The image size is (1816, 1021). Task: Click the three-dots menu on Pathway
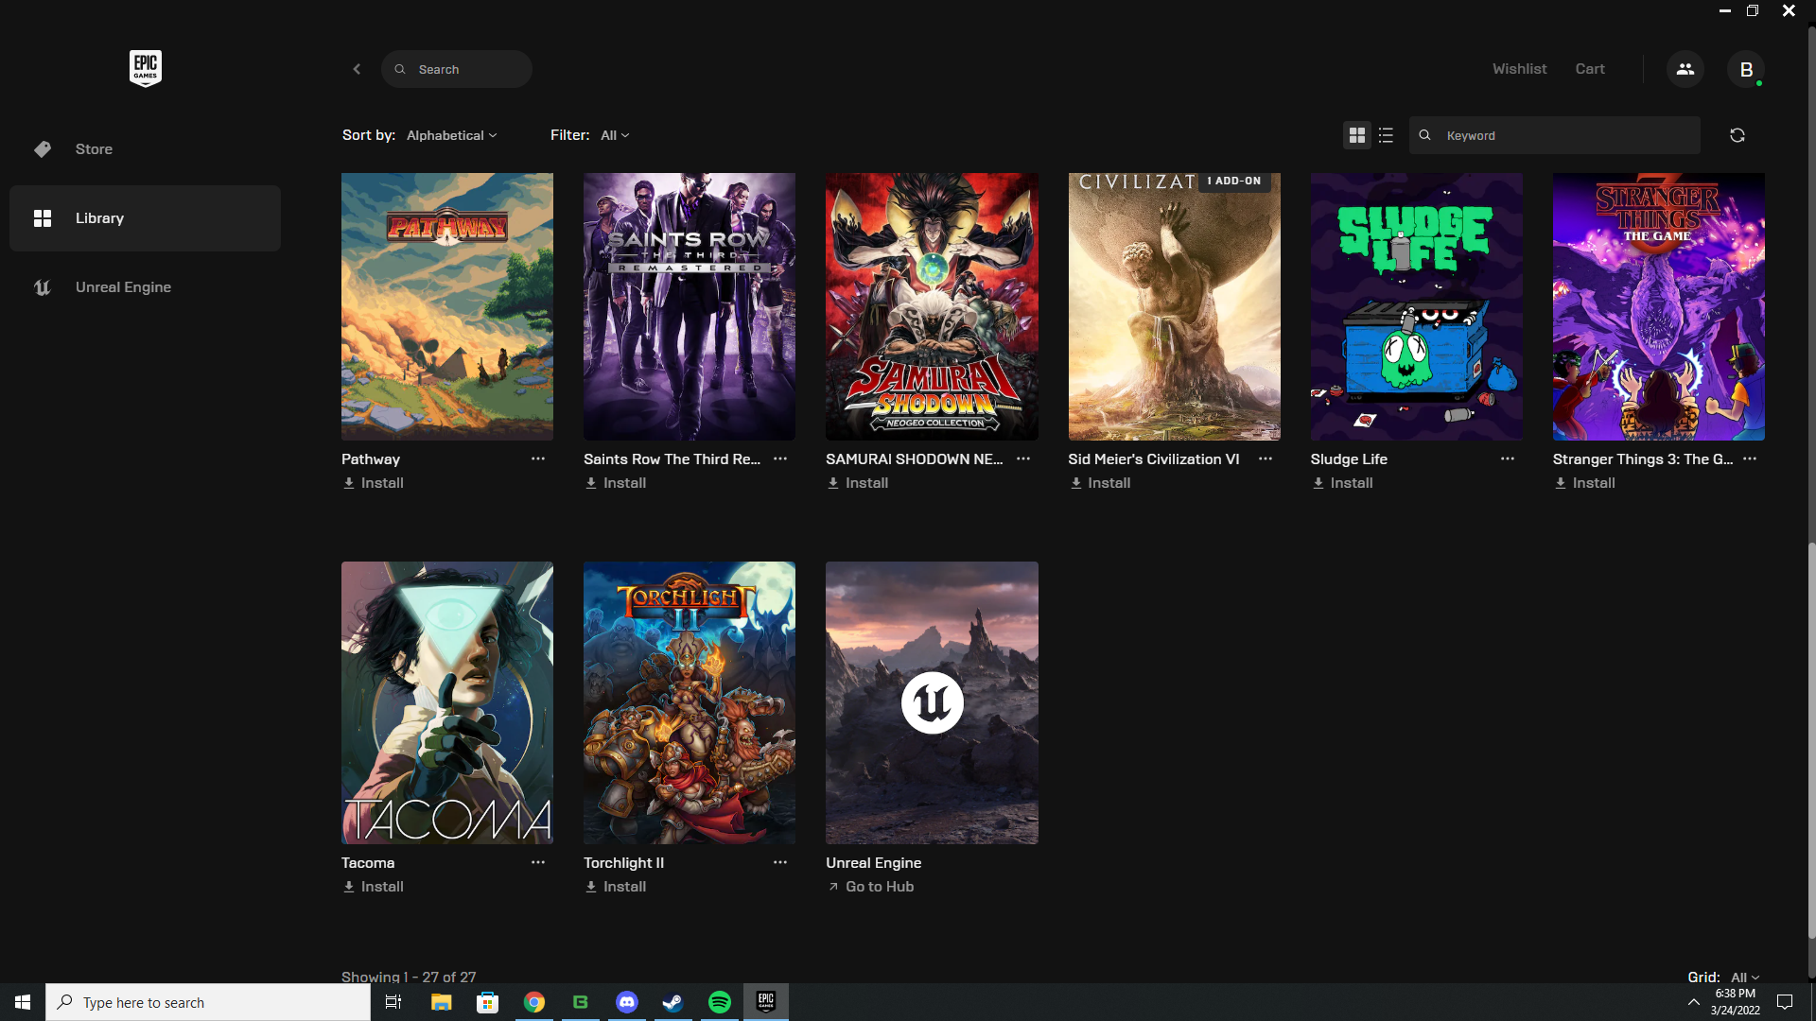coord(537,459)
